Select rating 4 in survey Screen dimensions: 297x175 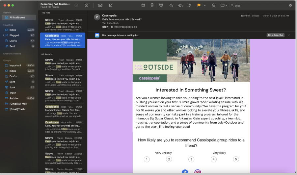coord(213,159)
